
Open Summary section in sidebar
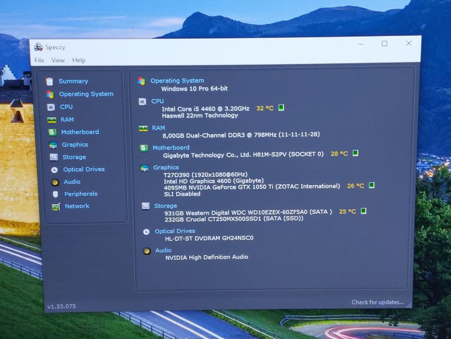73,81
